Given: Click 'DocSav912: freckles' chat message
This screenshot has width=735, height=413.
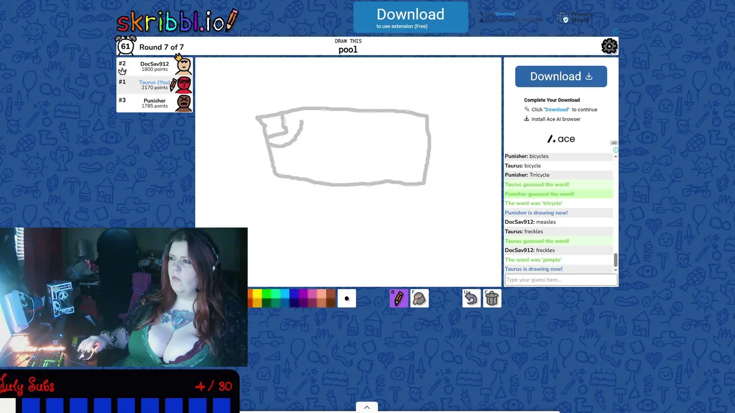Looking at the screenshot, I should coord(529,250).
